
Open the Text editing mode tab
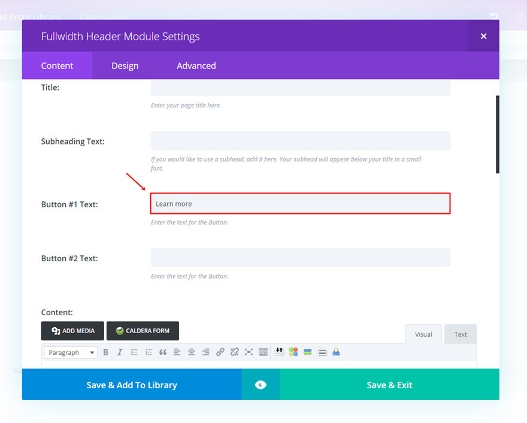460,334
